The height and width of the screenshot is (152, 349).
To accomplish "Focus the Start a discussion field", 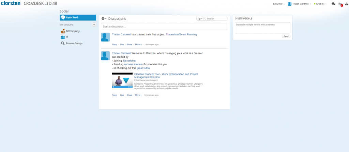I will point(164,27).
